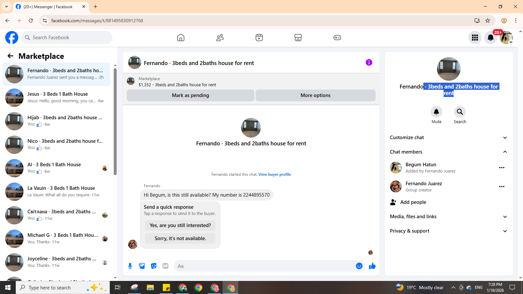Click the conversation list scrollbar
This screenshot has width=523, height=294.
tap(115, 122)
